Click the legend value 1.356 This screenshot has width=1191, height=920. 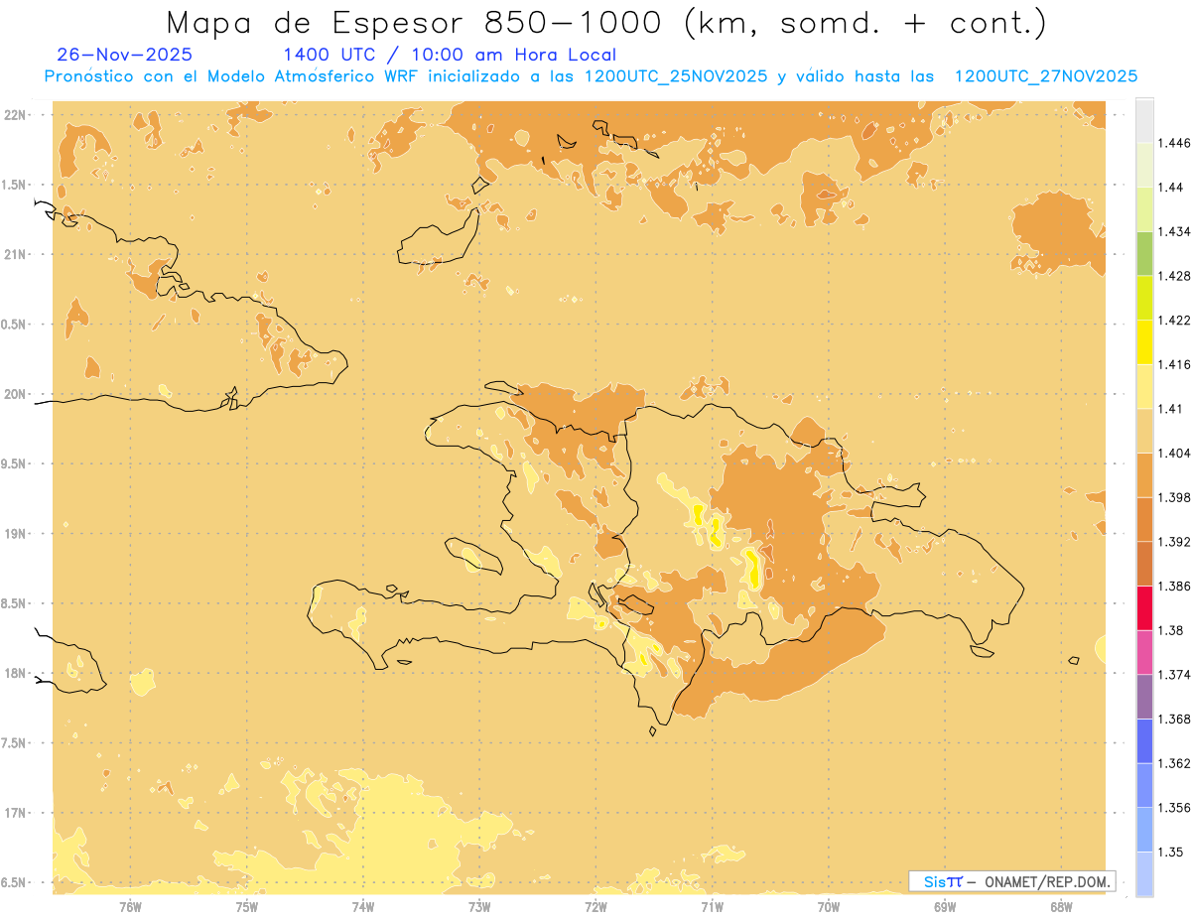pos(1173,808)
